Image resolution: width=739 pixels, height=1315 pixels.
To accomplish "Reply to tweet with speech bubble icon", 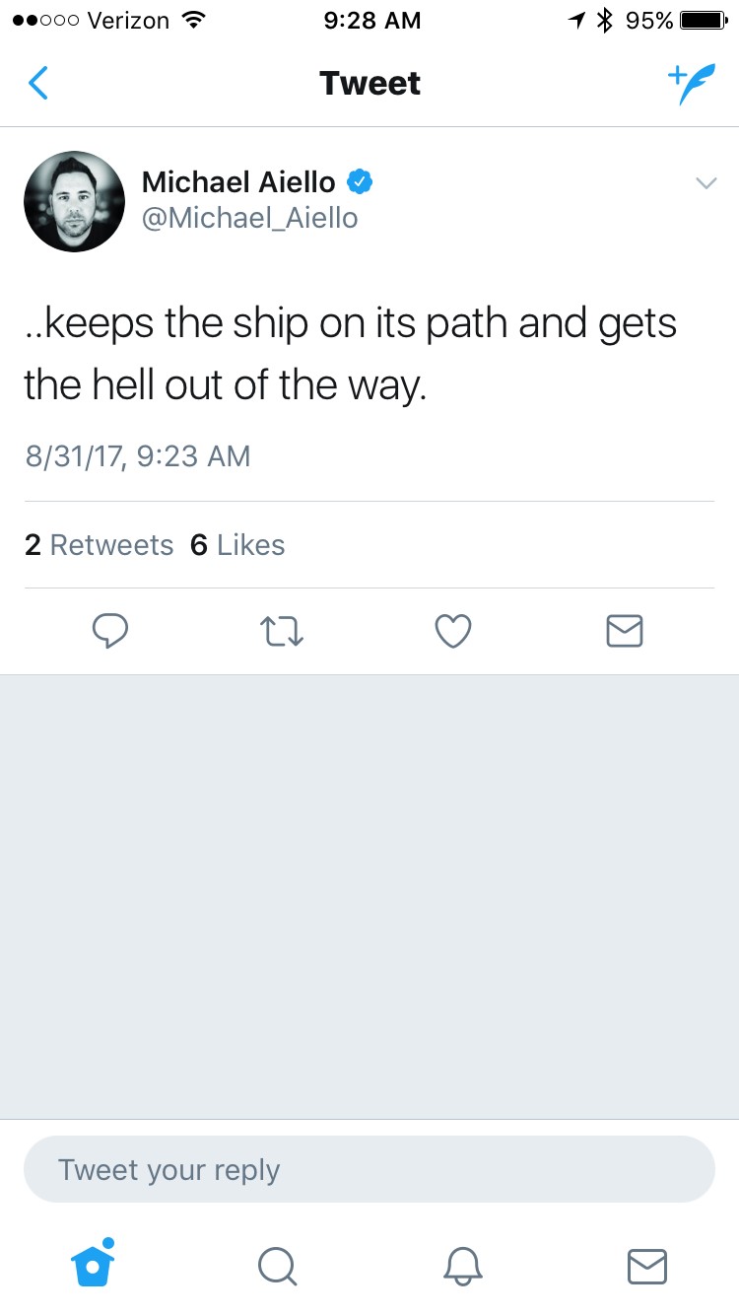I will 110,631.
